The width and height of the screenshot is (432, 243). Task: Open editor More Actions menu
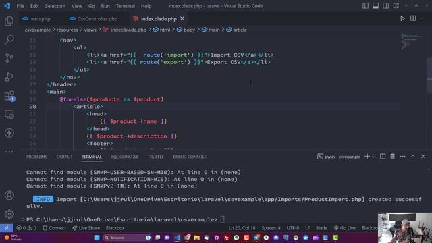(423, 18)
